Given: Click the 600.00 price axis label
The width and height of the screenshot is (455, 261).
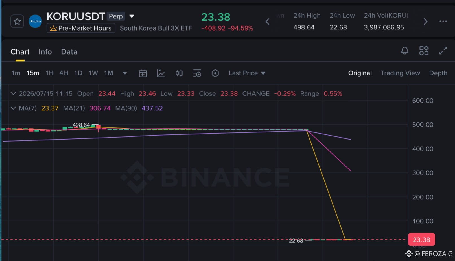Looking at the screenshot, I should tap(423, 101).
